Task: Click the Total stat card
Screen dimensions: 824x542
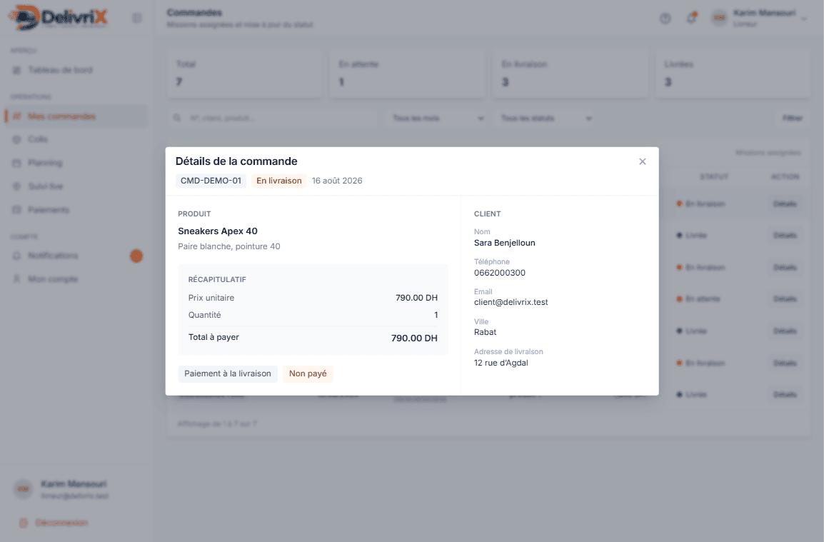Action: (x=244, y=74)
